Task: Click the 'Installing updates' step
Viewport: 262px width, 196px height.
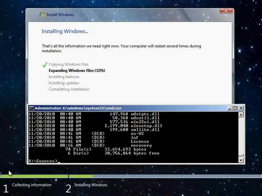Action: point(64,83)
